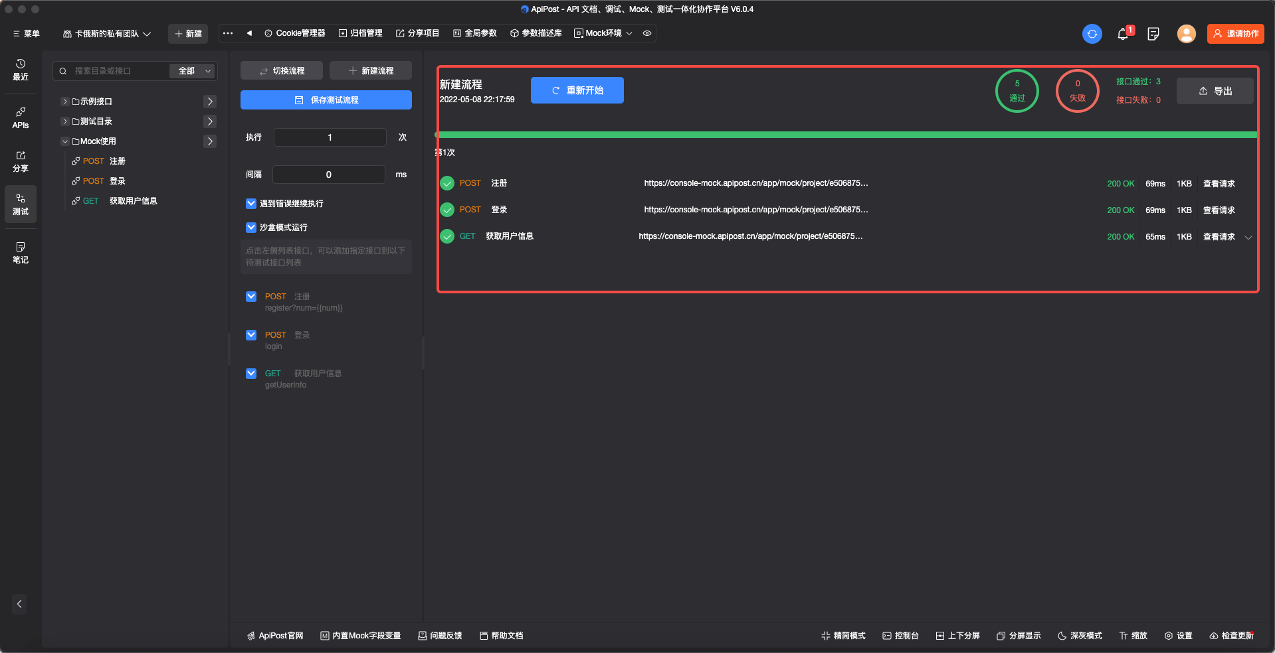Click the green progress bar

[846, 135]
